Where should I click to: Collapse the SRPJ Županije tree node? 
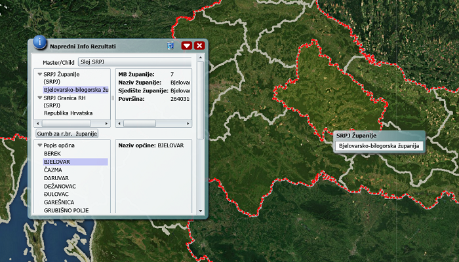(40, 74)
